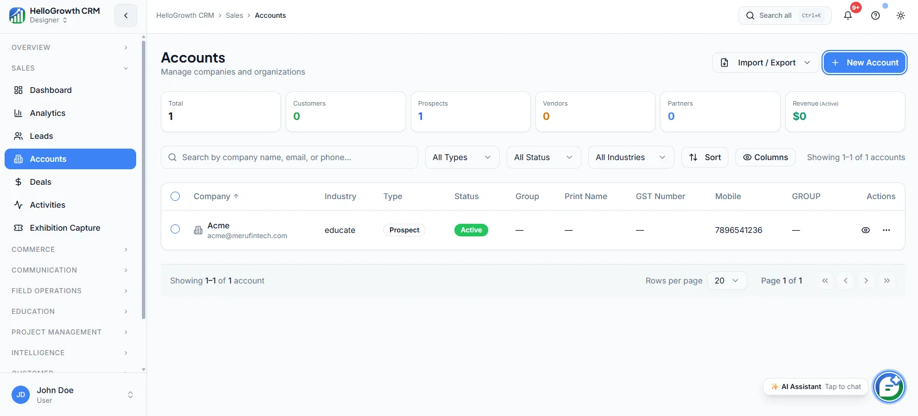
Task: Click the Leads people icon
Action: pyautogui.click(x=18, y=136)
